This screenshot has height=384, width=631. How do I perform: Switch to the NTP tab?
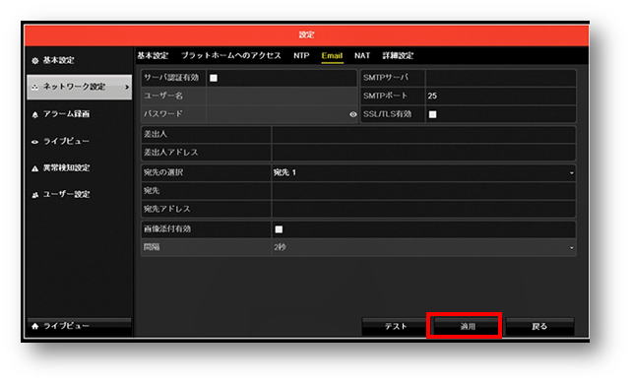pos(301,56)
